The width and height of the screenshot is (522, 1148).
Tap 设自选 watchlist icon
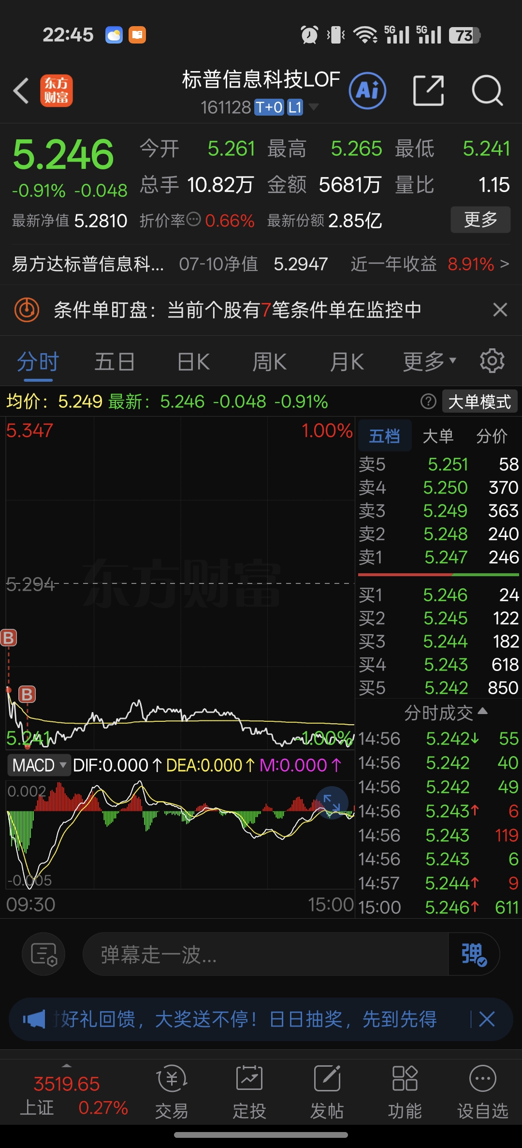[x=483, y=1092]
